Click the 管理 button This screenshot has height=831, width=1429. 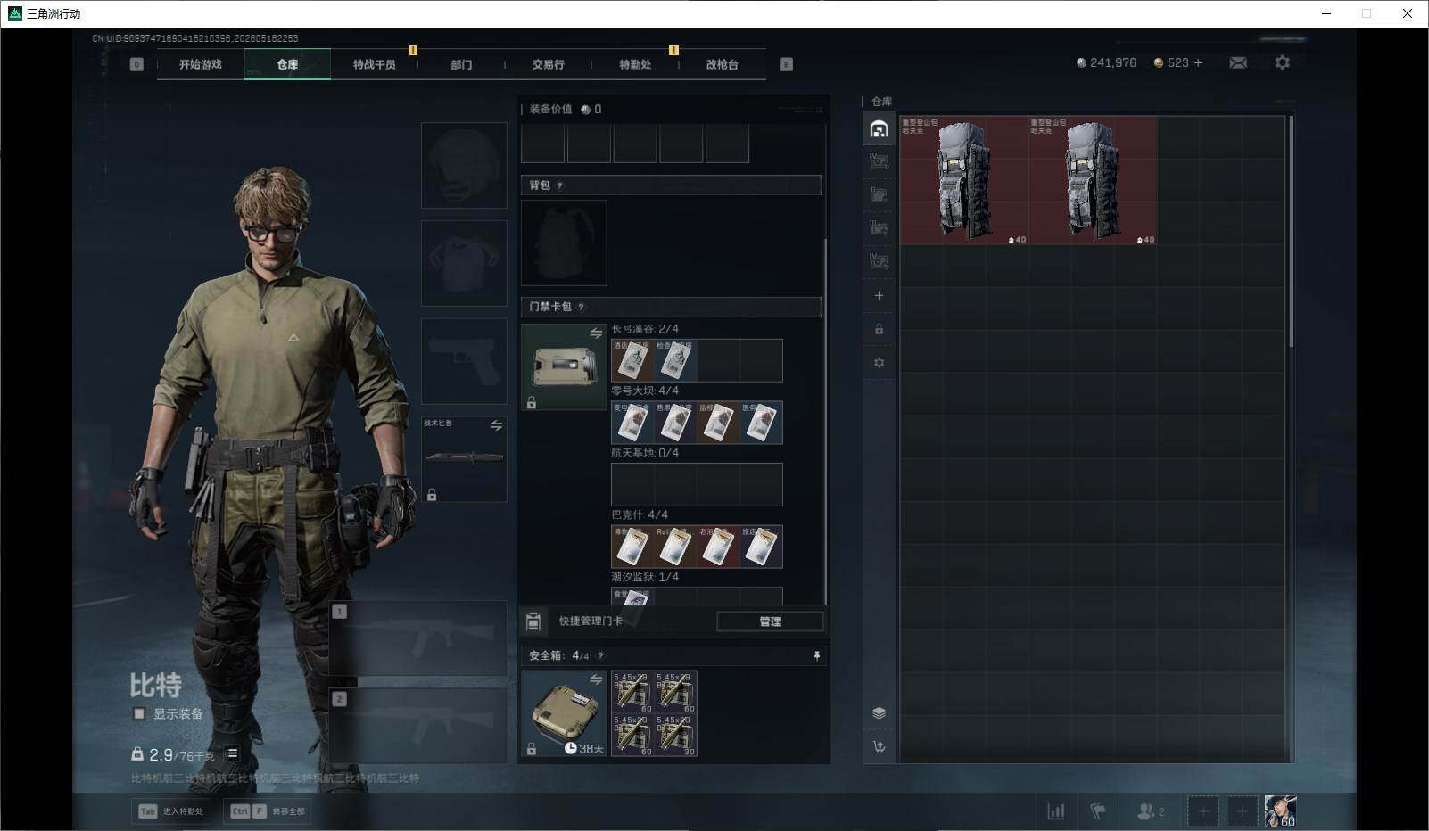770,621
